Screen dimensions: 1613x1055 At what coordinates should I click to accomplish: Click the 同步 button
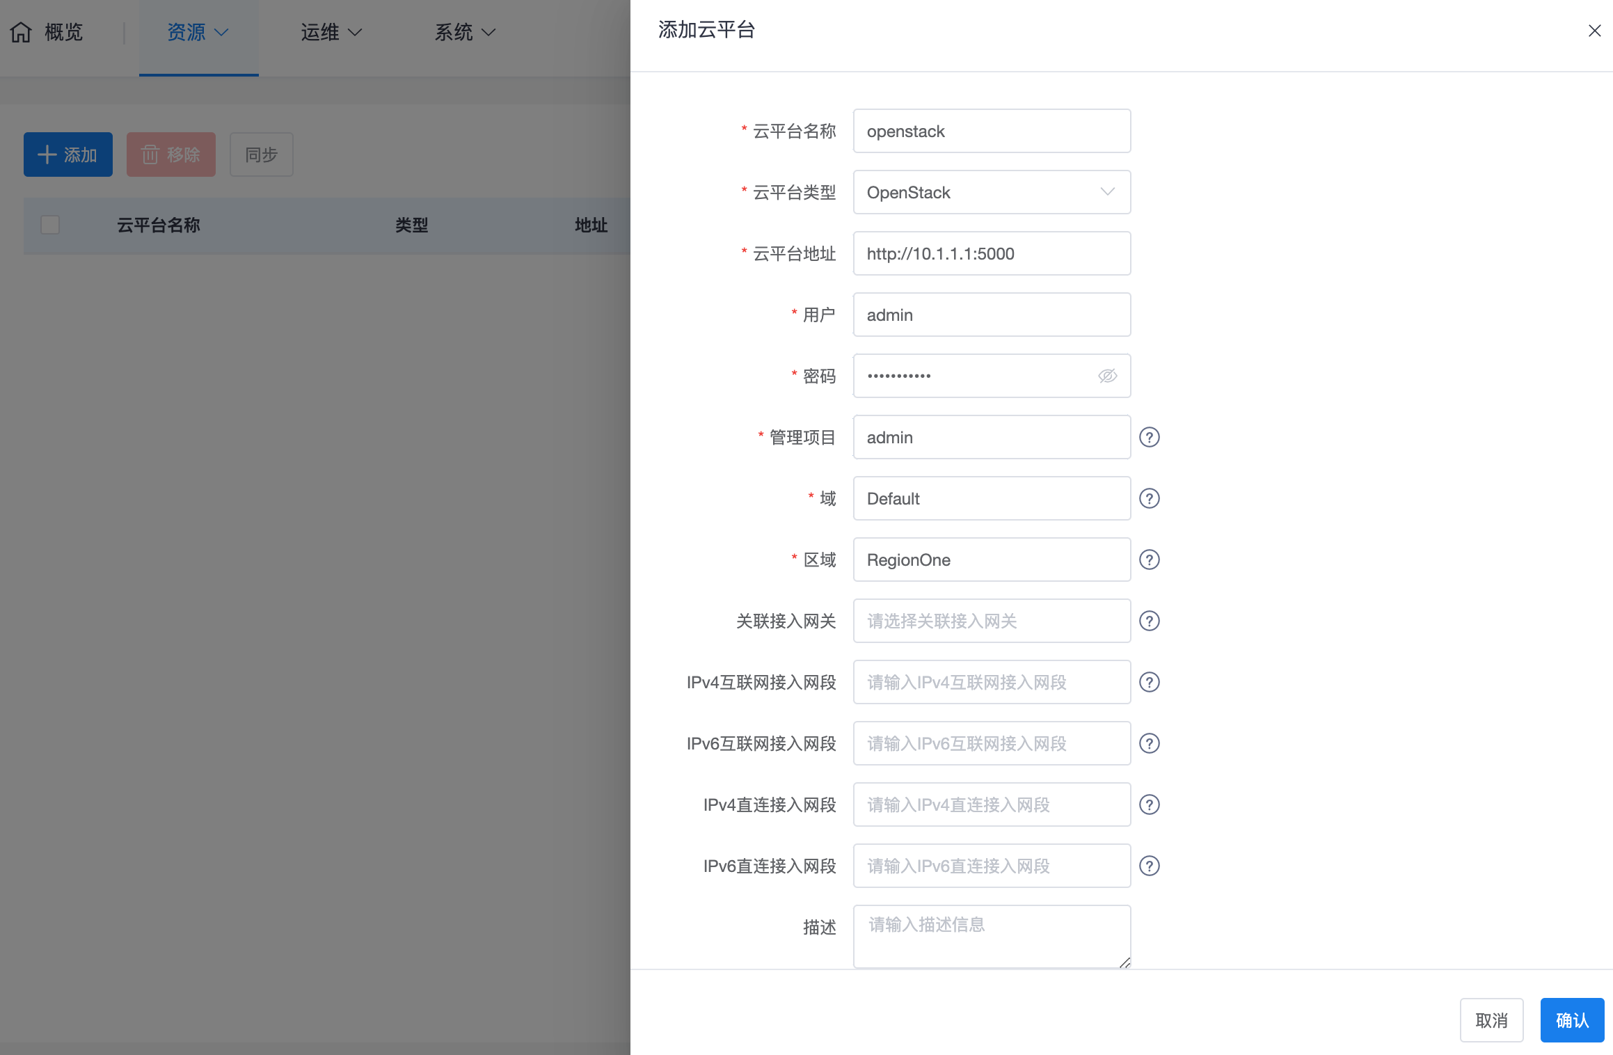[x=262, y=154]
